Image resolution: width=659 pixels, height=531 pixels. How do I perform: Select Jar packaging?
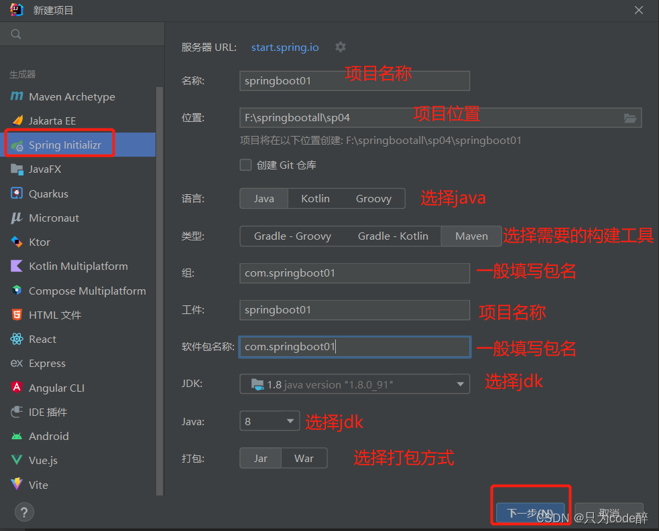[x=261, y=459]
